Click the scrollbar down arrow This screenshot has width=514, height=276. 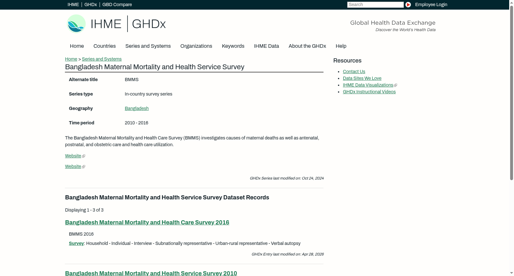(x=511, y=273)
